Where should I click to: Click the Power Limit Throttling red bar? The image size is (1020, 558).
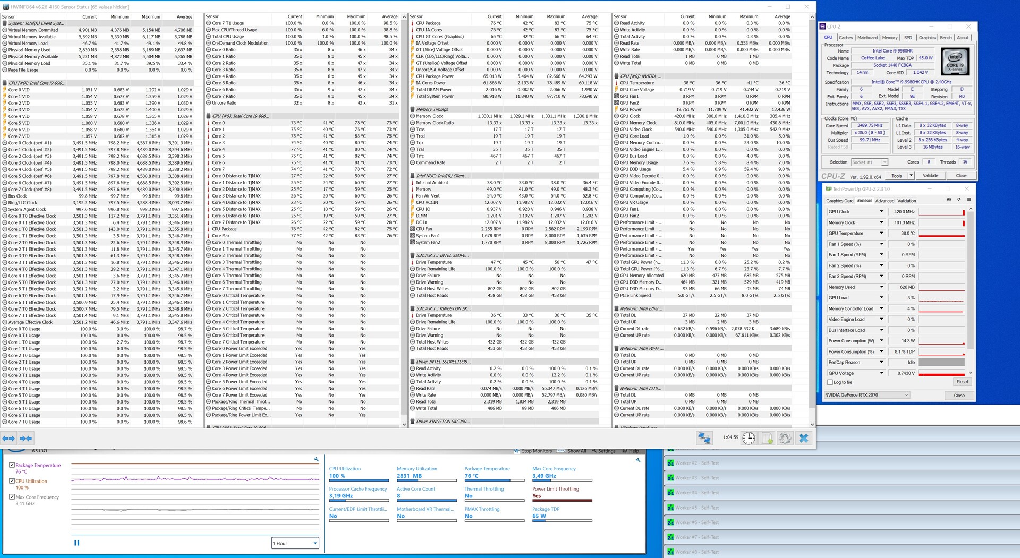tap(562, 500)
